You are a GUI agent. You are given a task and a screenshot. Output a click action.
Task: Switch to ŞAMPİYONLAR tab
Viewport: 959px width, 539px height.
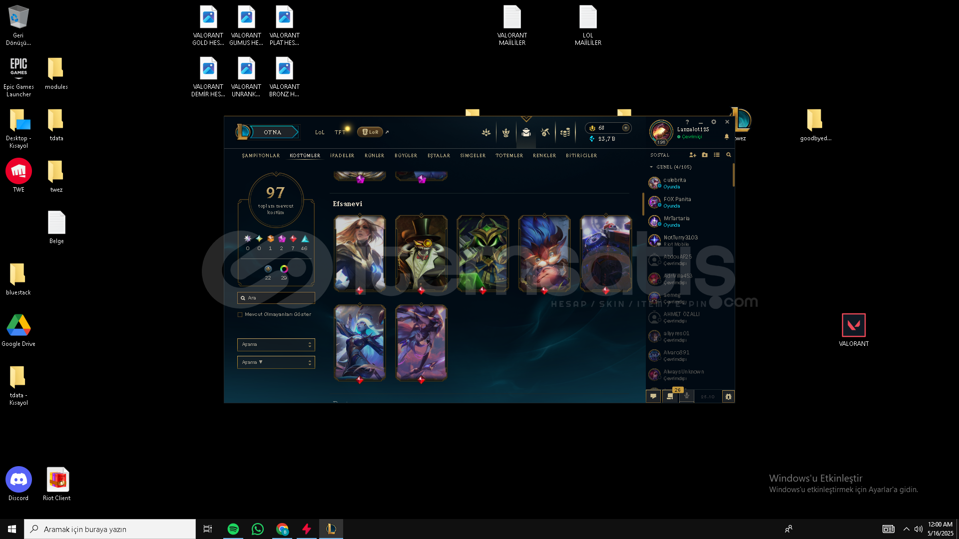(261, 156)
